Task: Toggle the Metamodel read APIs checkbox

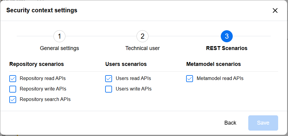Action: tap(189, 78)
